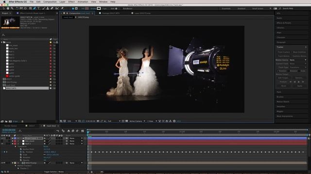
Task: Click Position stopwatch icon in timeline
Action: [21, 152]
